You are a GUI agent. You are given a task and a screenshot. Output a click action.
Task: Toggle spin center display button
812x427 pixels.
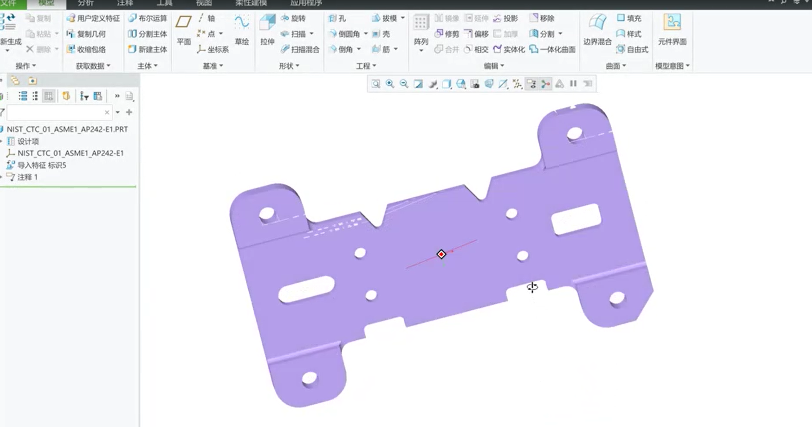tap(546, 84)
